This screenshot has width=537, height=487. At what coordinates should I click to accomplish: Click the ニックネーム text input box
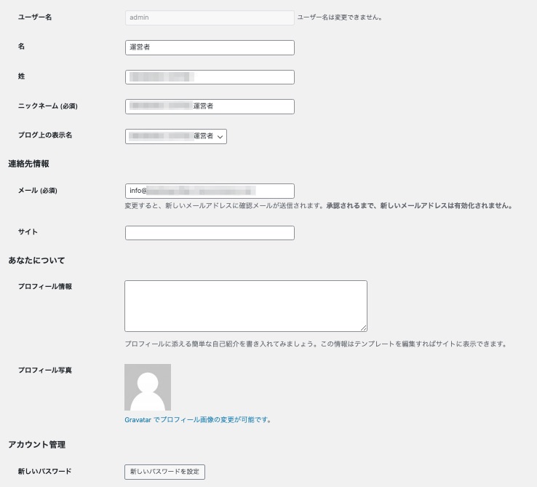coord(210,106)
